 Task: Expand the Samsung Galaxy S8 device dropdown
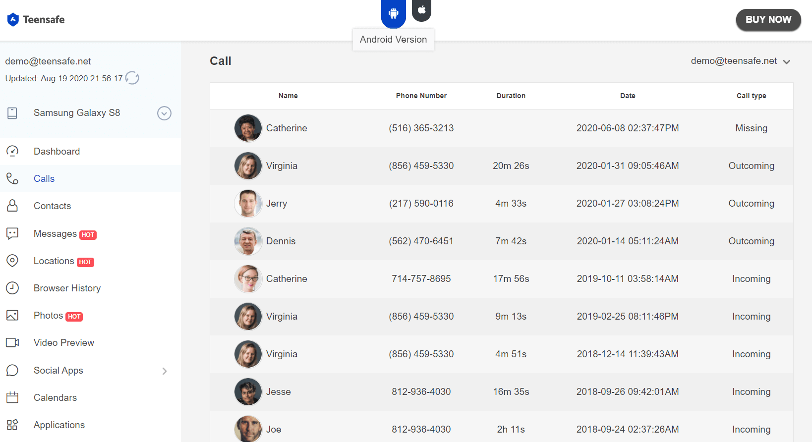(x=164, y=113)
